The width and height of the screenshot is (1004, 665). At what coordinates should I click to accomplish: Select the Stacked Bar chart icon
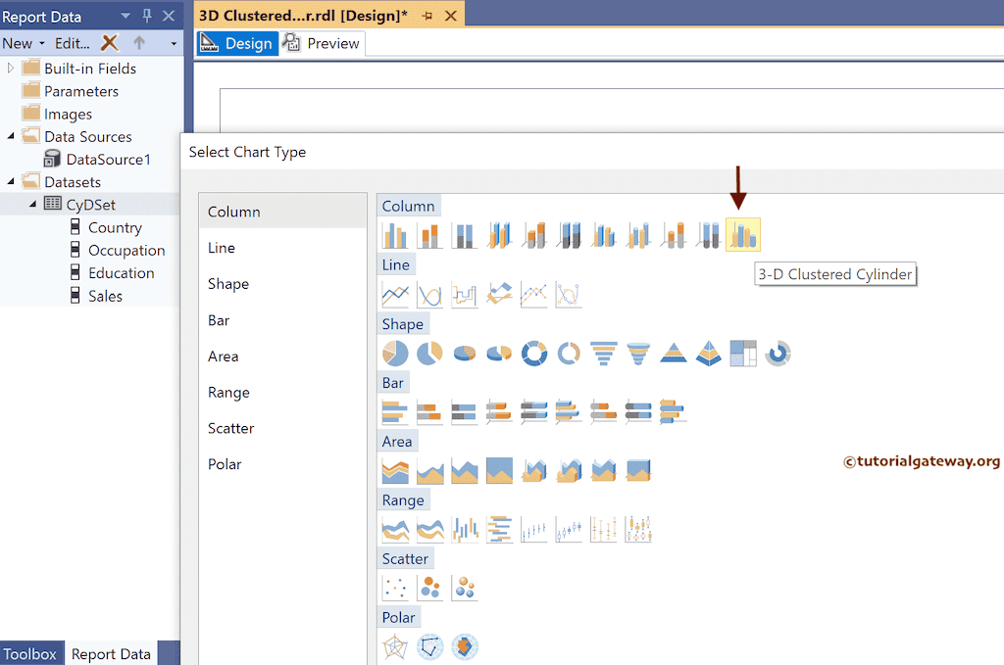pos(429,411)
